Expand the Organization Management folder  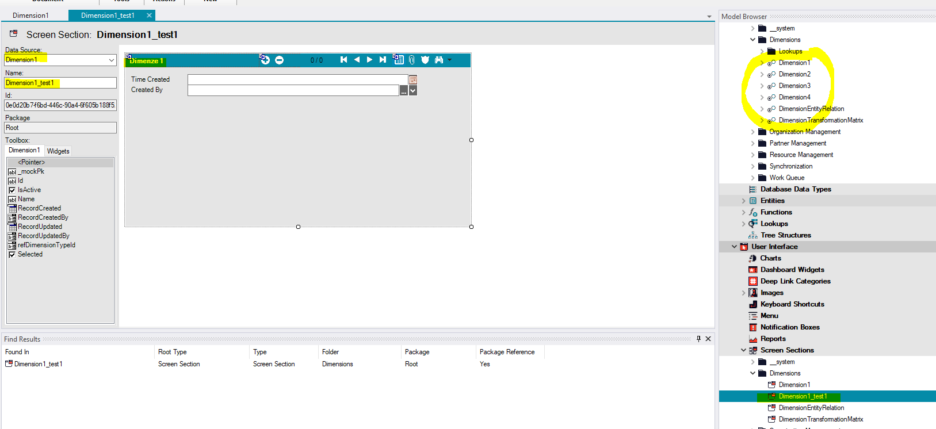(752, 132)
